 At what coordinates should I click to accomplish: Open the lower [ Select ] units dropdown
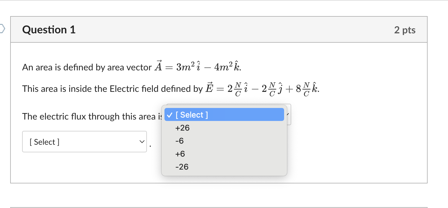point(84,142)
